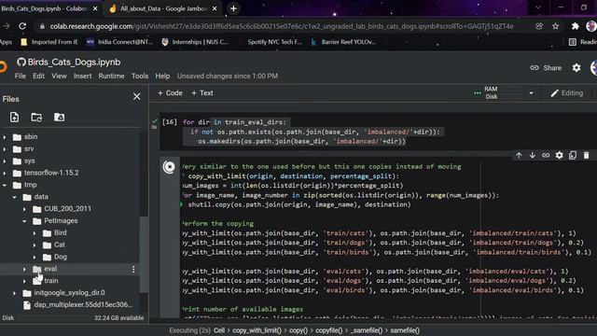The height and width of the screenshot is (336, 597).
Task: Click the browser address bar URL
Action: point(282,26)
